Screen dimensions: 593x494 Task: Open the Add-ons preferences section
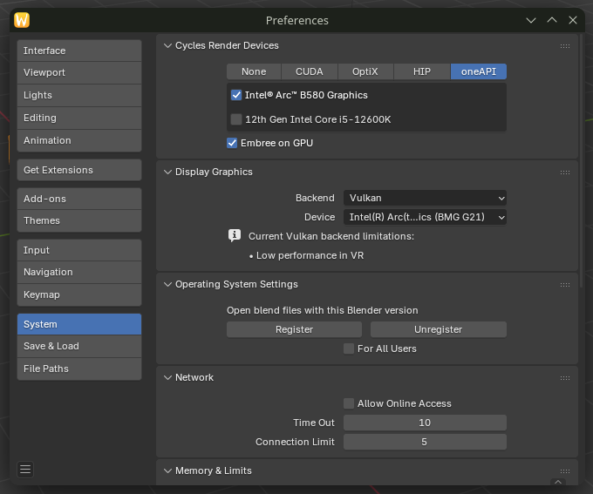(78, 199)
